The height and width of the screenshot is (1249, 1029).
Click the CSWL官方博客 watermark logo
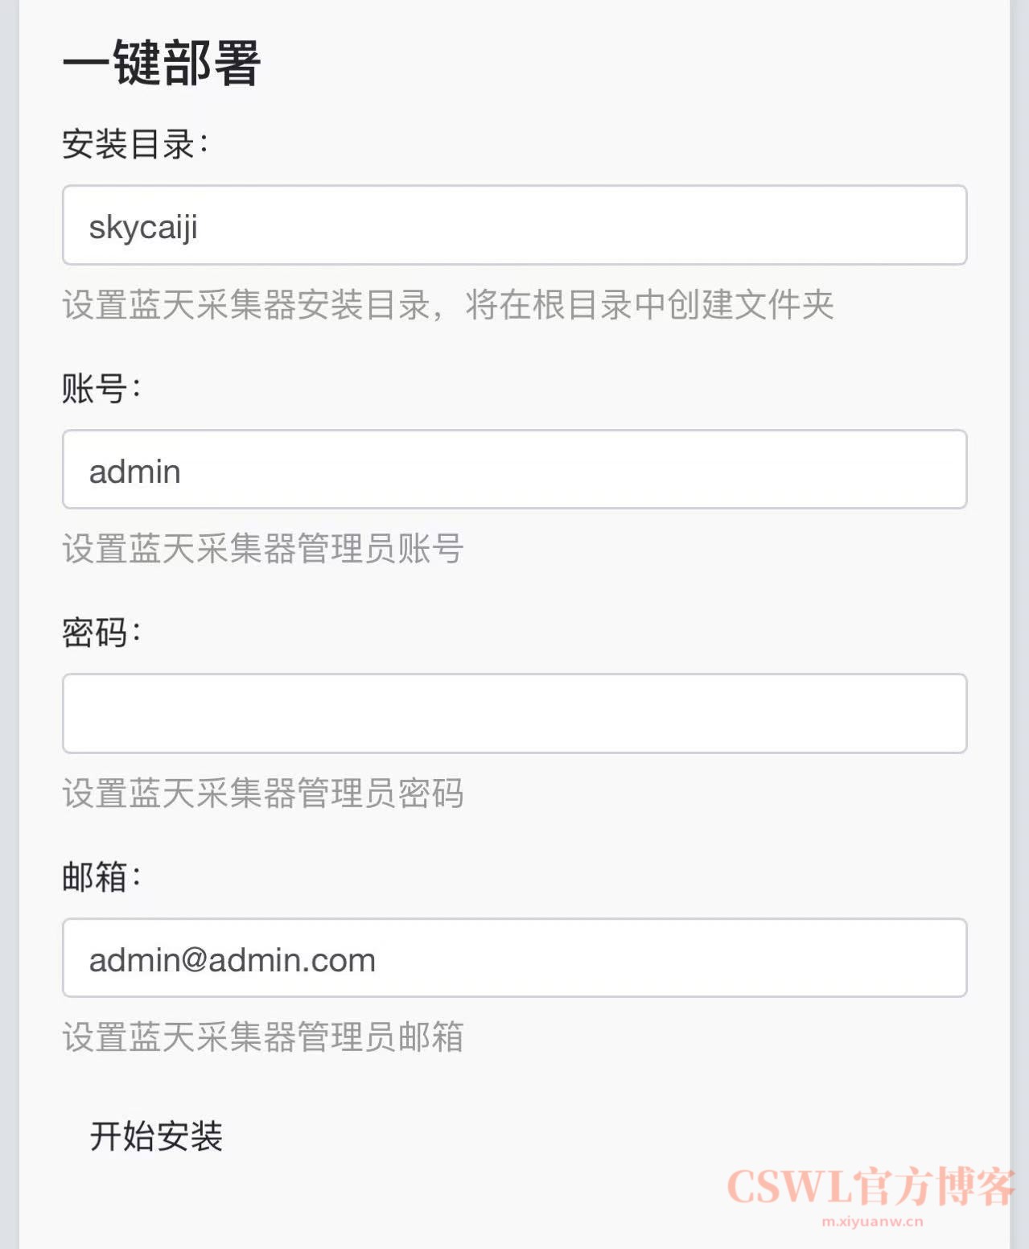(x=870, y=1186)
